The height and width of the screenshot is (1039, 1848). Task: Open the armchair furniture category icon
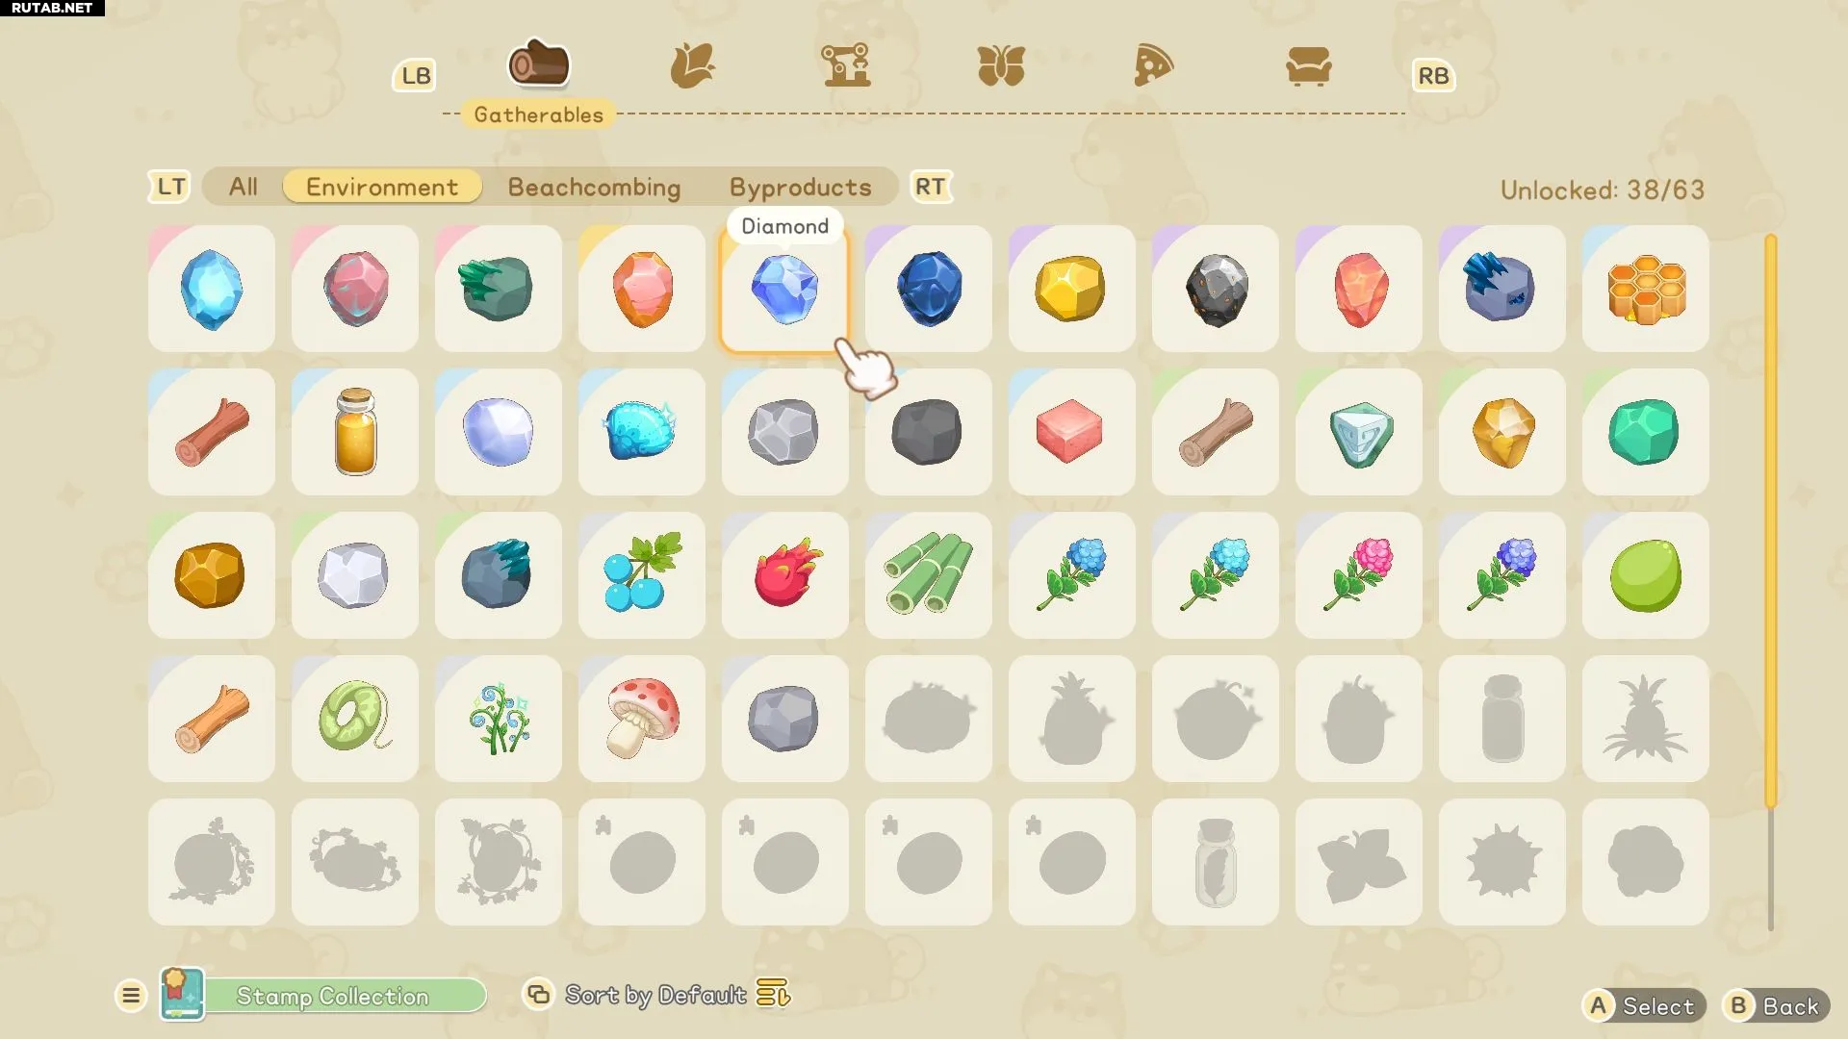click(x=1308, y=66)
